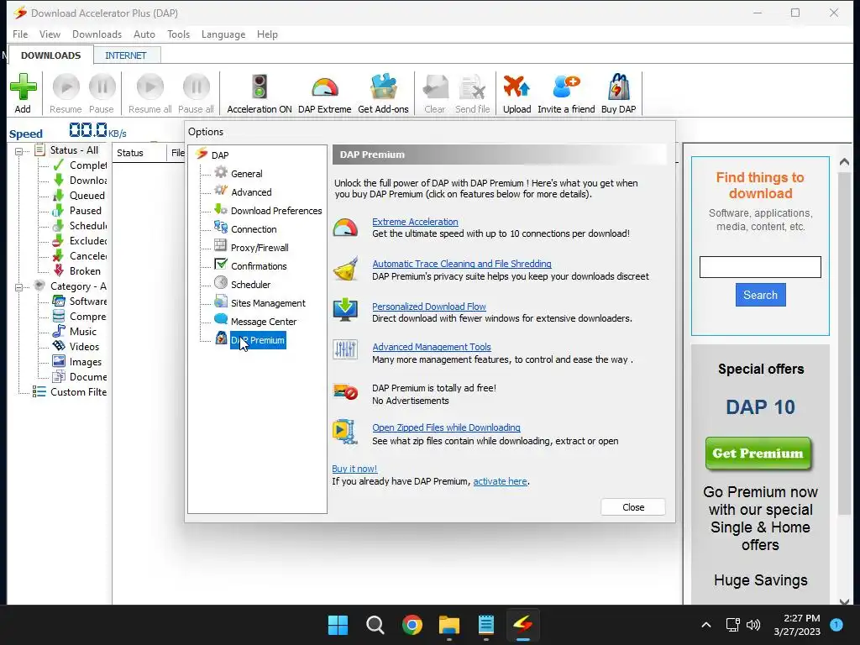This screenshot has width=860, height=645.
Task: Select Images category in tree
Action: (x=85, y=362)
